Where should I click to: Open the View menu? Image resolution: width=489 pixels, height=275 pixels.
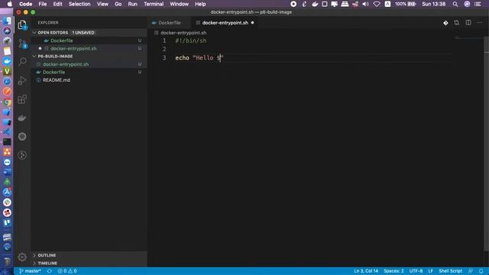(x=102, y=4)
